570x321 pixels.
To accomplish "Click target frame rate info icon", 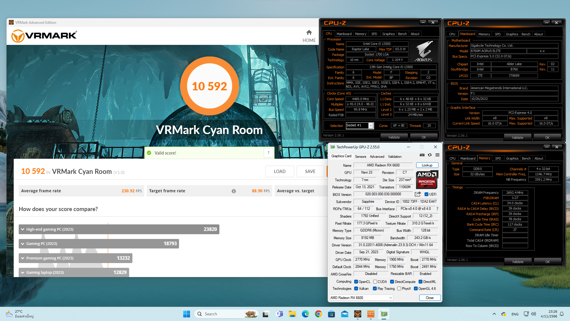I will click(x=234, y=191).
